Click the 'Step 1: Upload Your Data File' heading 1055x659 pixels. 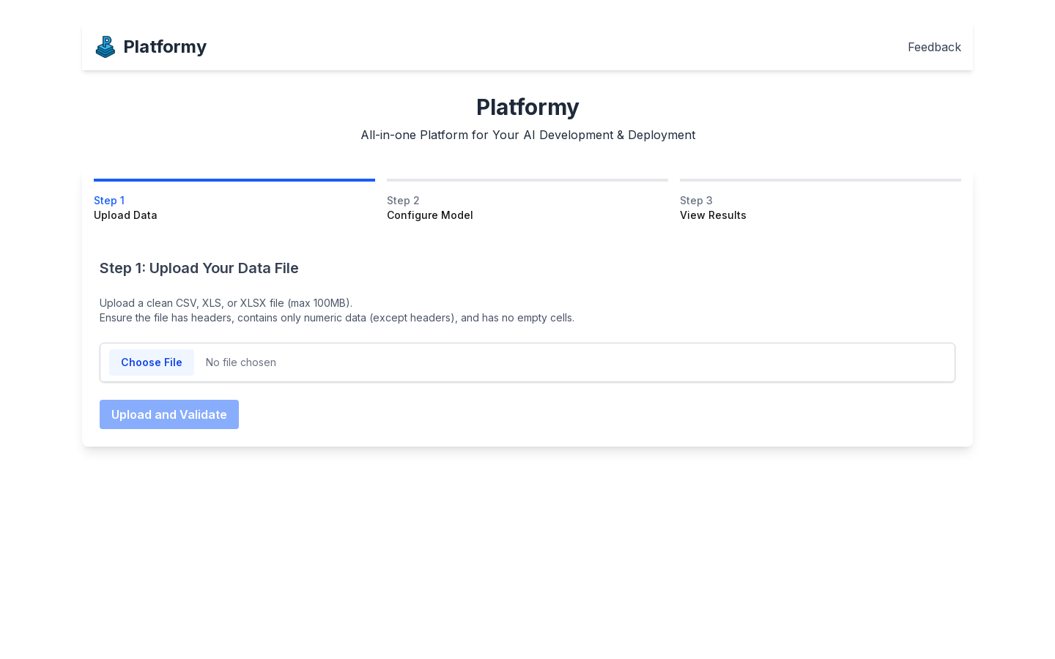point(199,268)
